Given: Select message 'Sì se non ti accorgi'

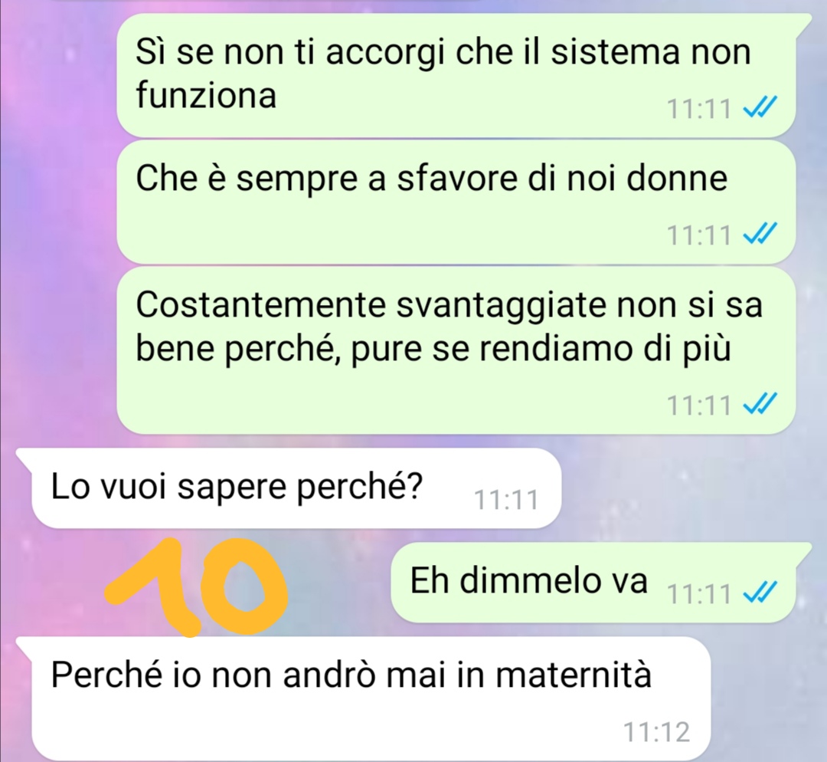Looking at the screenshot, I should coord(456,76).
